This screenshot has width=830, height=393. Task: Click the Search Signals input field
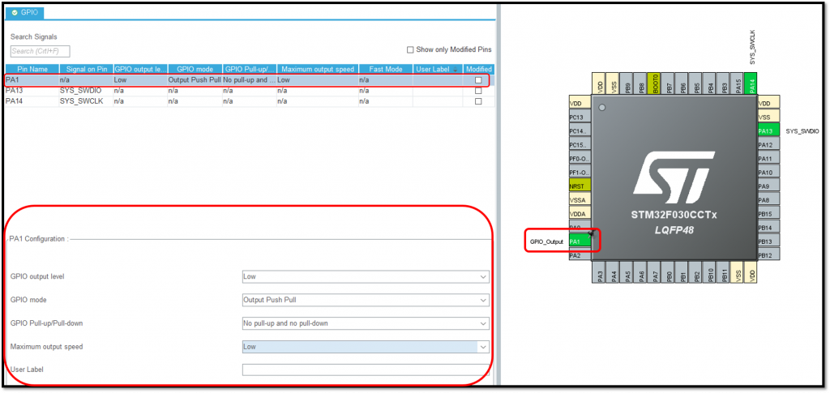[x=41, y=51]
